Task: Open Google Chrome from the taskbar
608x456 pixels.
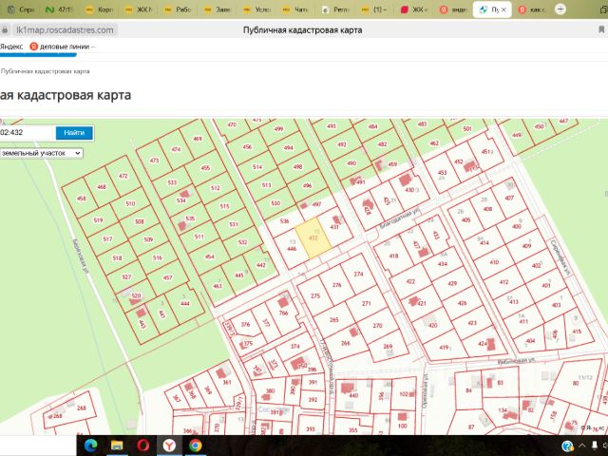Action: pyautogui.click(x=196, y=446)
